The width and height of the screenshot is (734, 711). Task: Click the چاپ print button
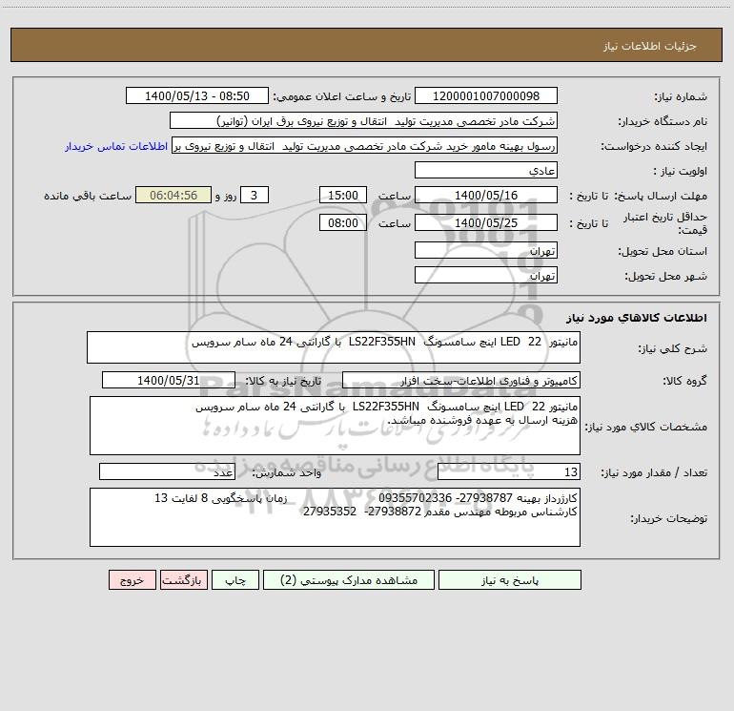[235, 580]
